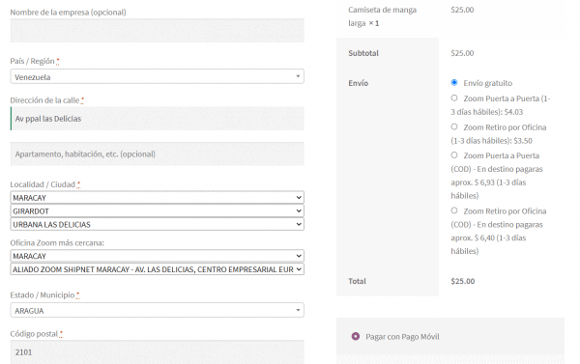Click the Envío label in order summary
Viewport: 580px width, 364px height.
pos(358,83)
